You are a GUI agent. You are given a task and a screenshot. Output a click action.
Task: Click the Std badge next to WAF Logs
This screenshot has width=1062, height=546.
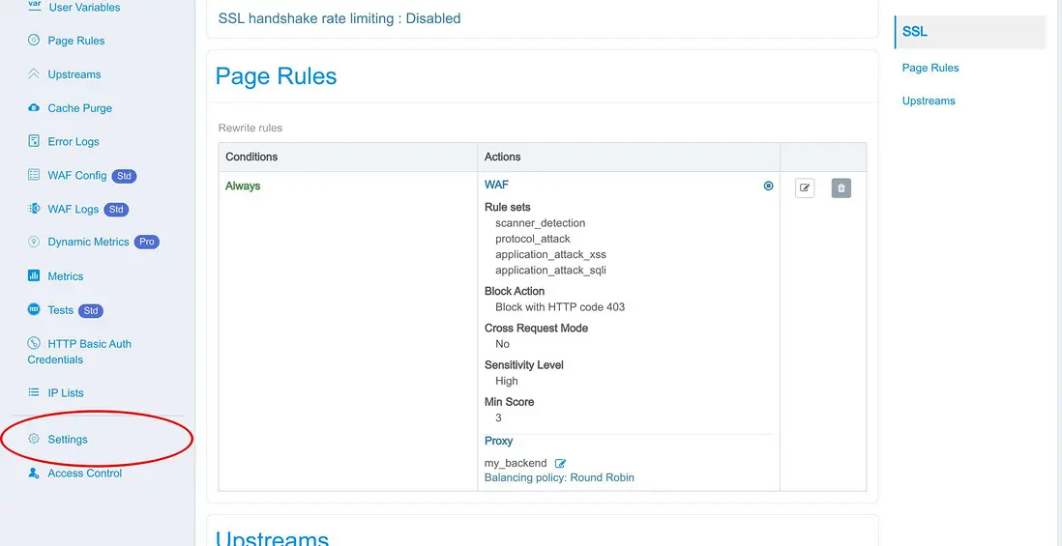click(116, 209)
